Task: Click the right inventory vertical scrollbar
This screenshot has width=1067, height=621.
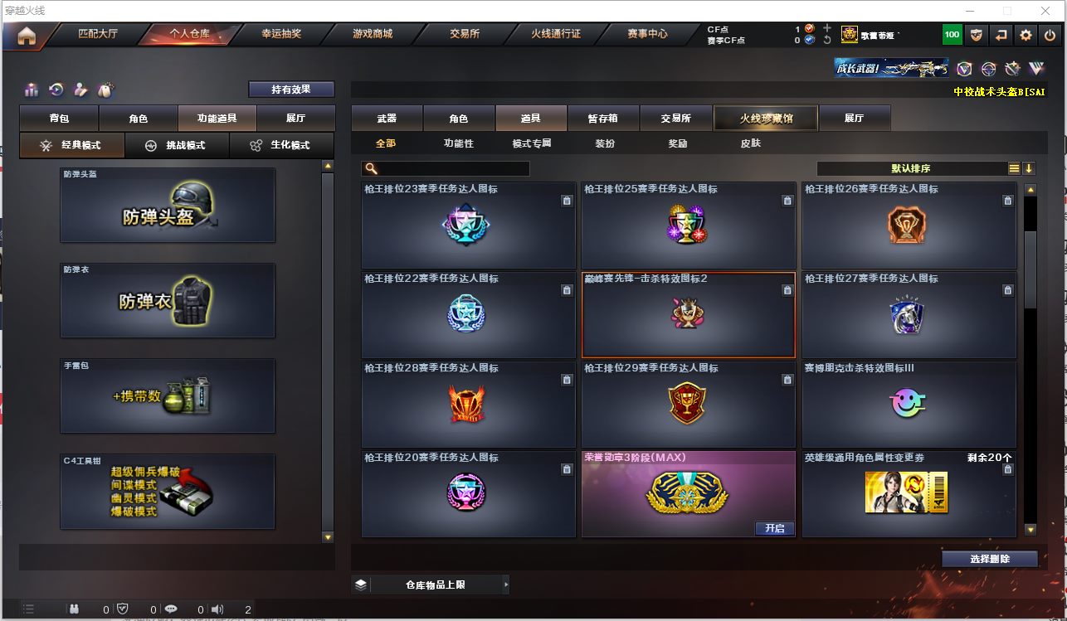Action: (1030, 360)
